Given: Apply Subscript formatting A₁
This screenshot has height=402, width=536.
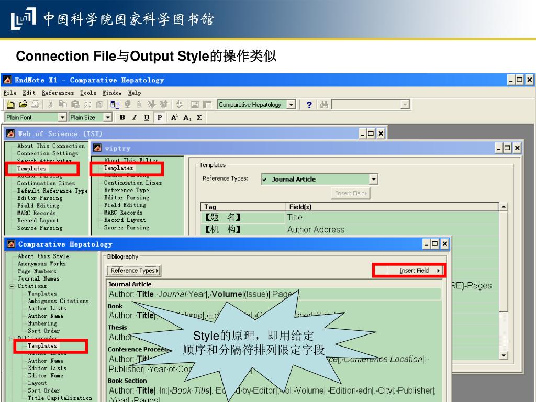Looking at the screenshot, I should 187,118.
